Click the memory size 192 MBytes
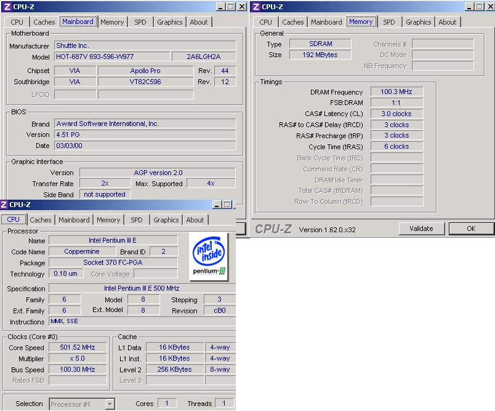The height and width of the screenshot is (411, 495). (x=320, y=55)
